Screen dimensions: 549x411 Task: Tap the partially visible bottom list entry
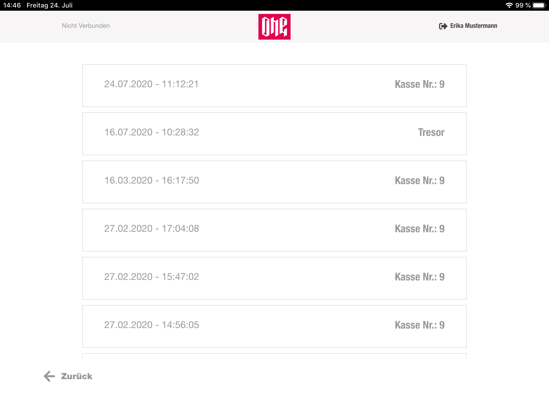point(274,356)
